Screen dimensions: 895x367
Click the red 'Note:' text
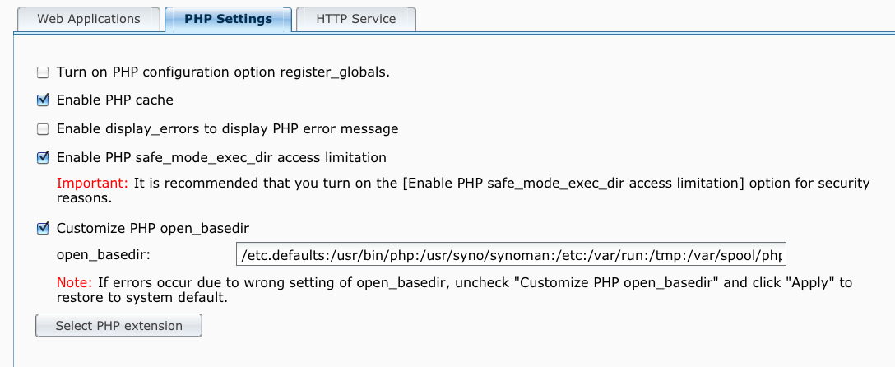click(x=74, y=282)
